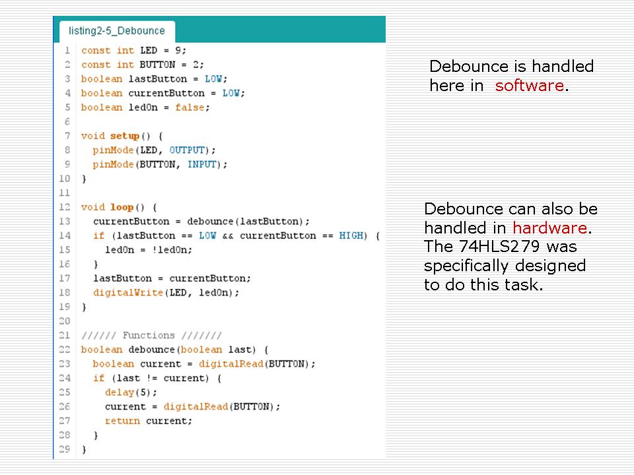Click the delay(5) call

(131, 393)
